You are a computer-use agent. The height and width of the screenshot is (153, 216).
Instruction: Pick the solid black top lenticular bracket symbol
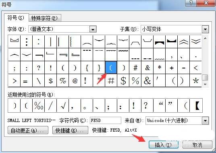pyautogui.click(x=160, y=41)
